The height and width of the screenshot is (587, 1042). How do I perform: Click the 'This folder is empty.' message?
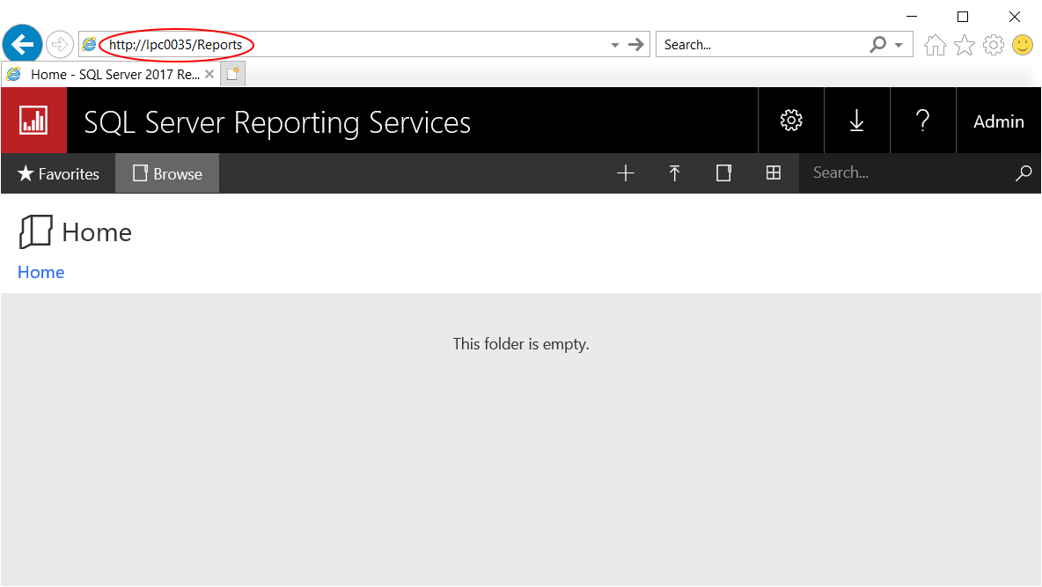[x=521, y=344]
